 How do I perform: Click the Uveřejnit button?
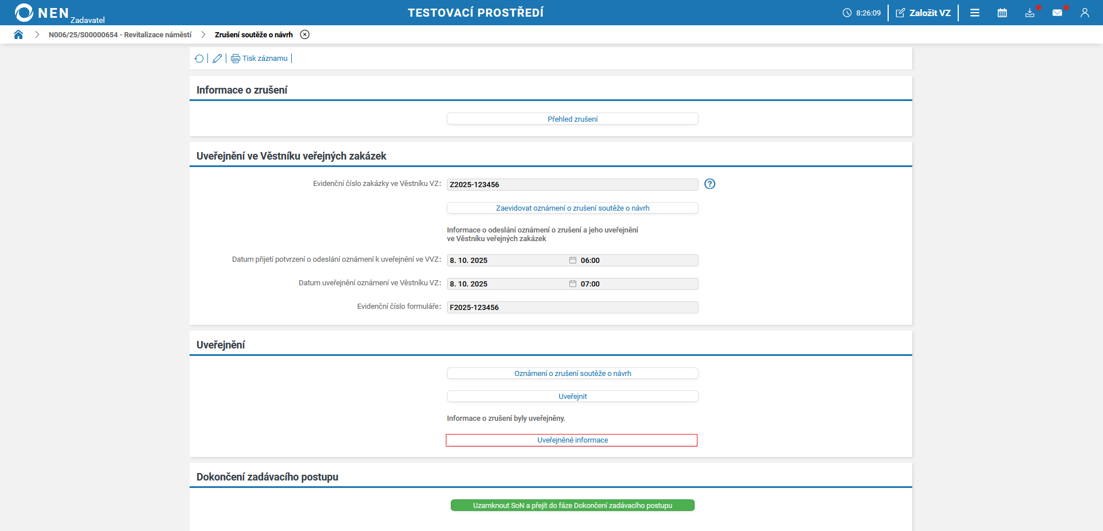click(572, 396)
